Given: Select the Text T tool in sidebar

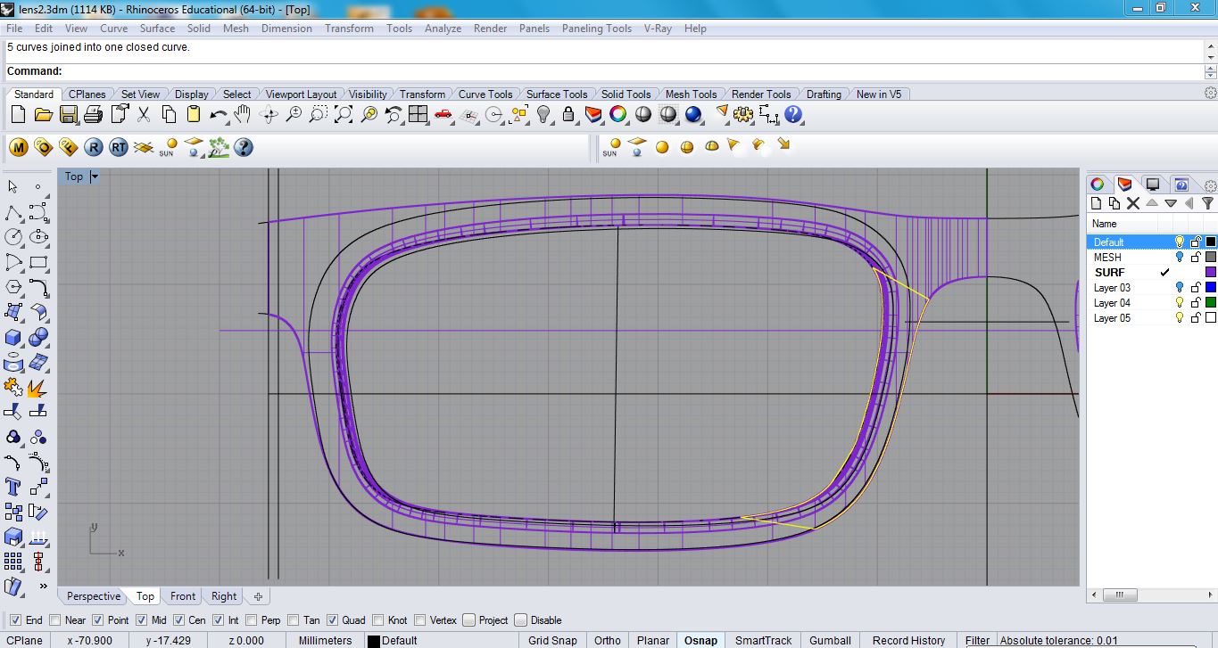Looking at the screenshot, I should tap(12, 487).
